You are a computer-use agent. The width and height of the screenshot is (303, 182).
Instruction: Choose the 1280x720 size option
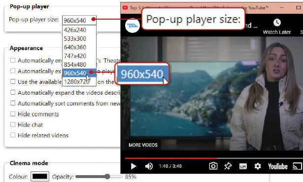coord(79,81)
